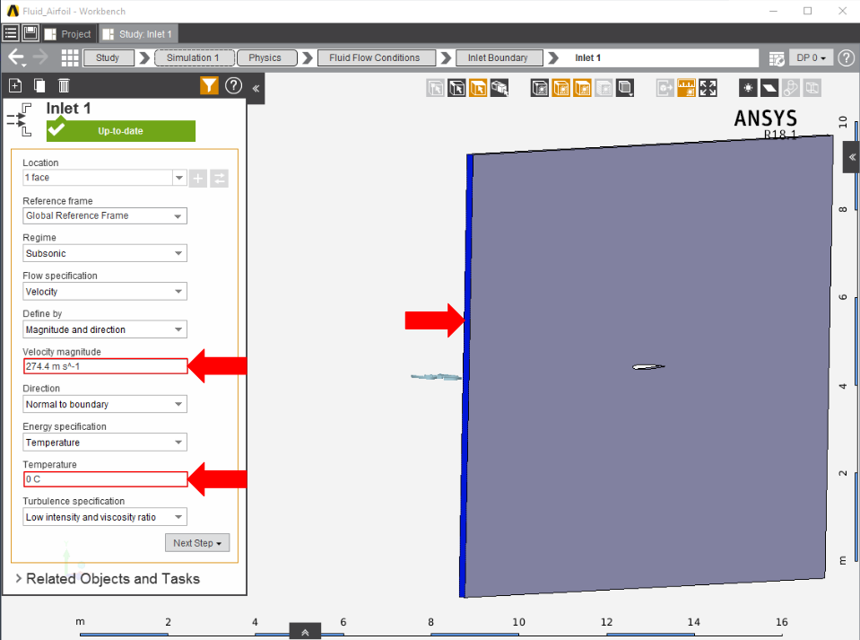The height and width of the screenshot is (640, 860).
Task: Toggle the orange ruler display icon
Action: pos(686,88)
